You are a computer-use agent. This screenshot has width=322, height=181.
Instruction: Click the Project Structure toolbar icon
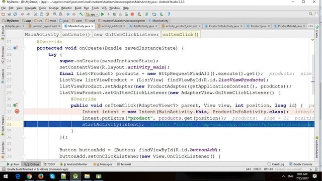tap(154, 14)
